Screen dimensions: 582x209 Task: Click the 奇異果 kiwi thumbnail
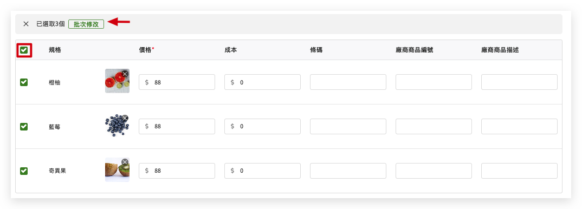tap(117, 169)
